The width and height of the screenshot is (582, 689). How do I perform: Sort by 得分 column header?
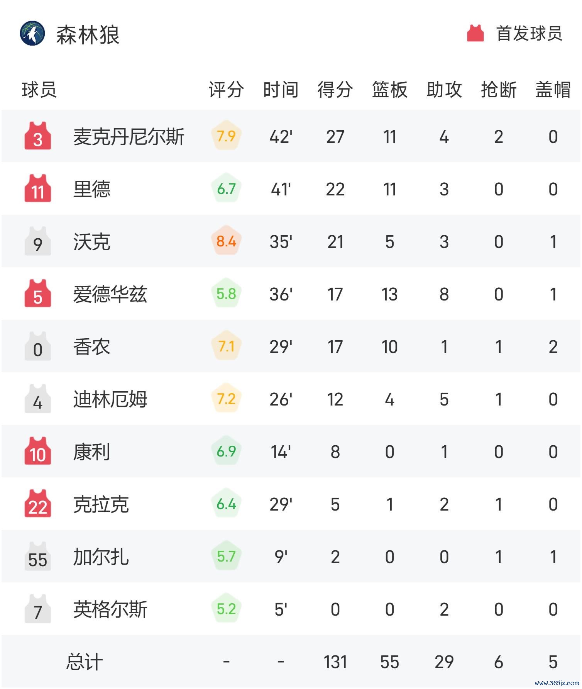tap(335, 90)
